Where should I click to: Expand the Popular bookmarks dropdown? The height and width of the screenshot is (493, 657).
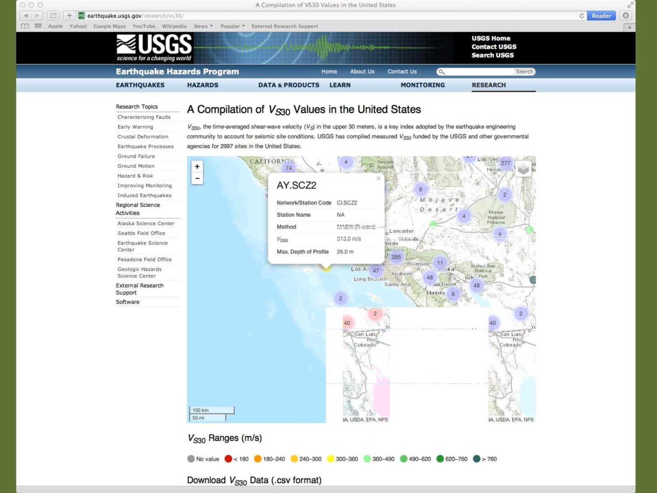pos(232,26)
